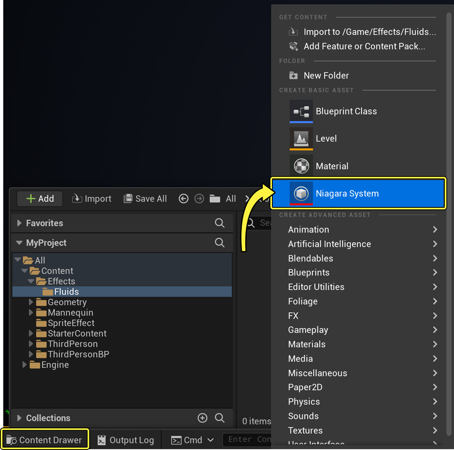The height and width of the screenshot is (450, 454).
Task: Click the Output Log icon
Action: (x=101, y=440)
